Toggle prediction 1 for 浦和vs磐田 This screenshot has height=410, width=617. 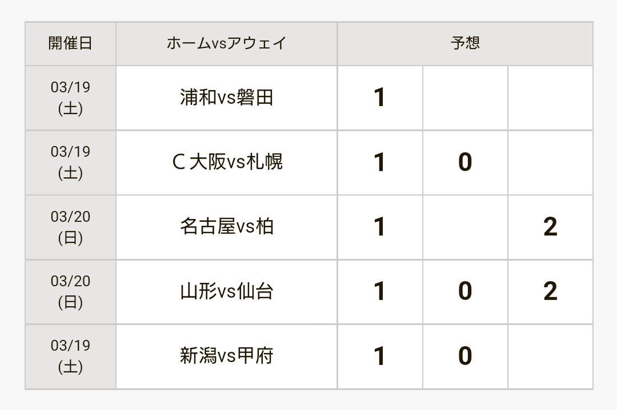[380, 98]
